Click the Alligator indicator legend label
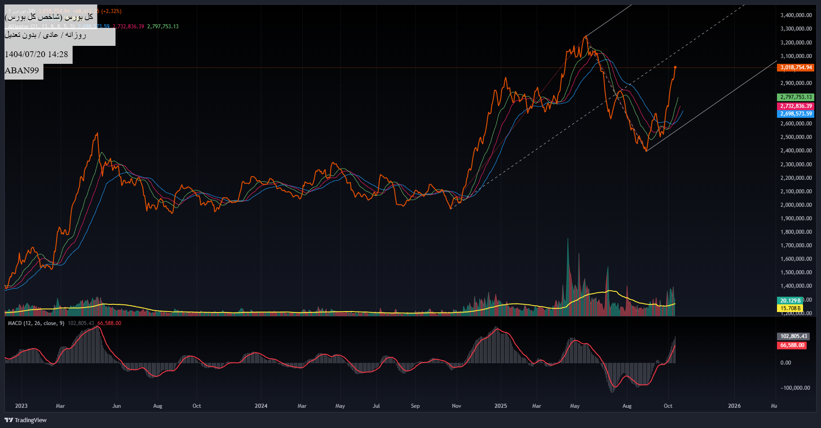Image resolution: width=821 pixels, height=428 pixels. (41, 27)
